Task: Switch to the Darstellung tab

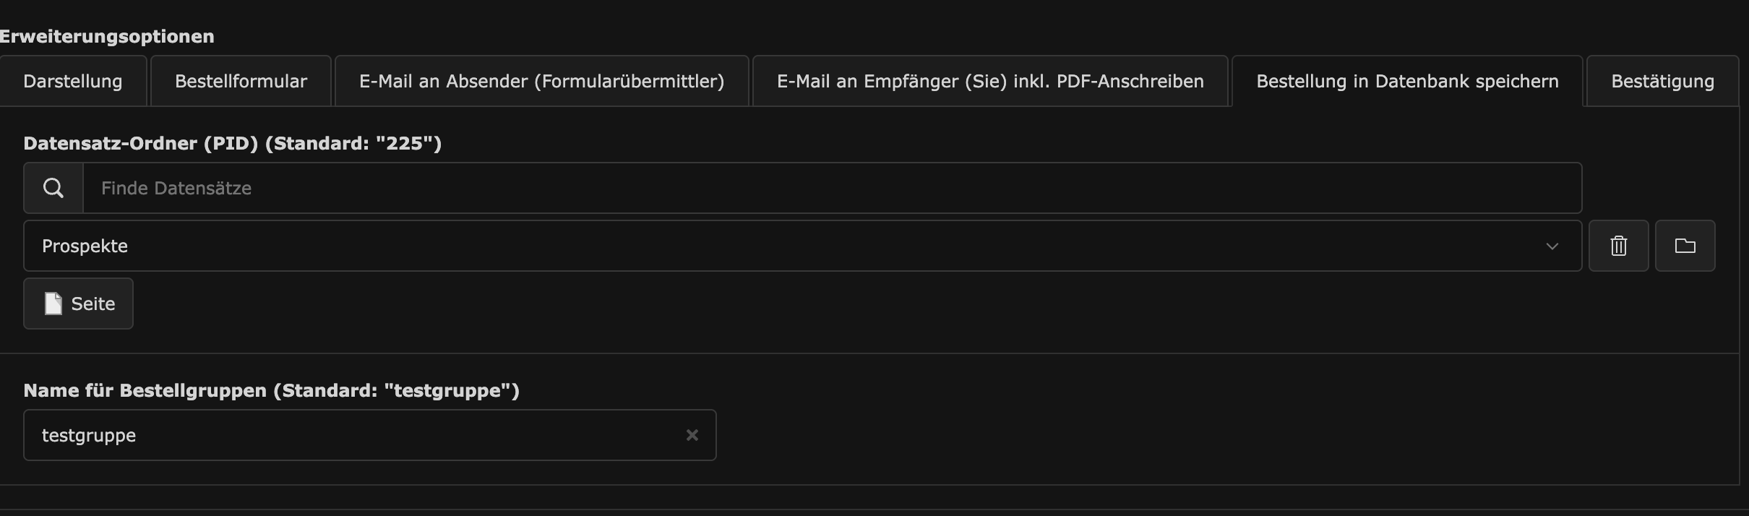Action: (x=73, y=81)
